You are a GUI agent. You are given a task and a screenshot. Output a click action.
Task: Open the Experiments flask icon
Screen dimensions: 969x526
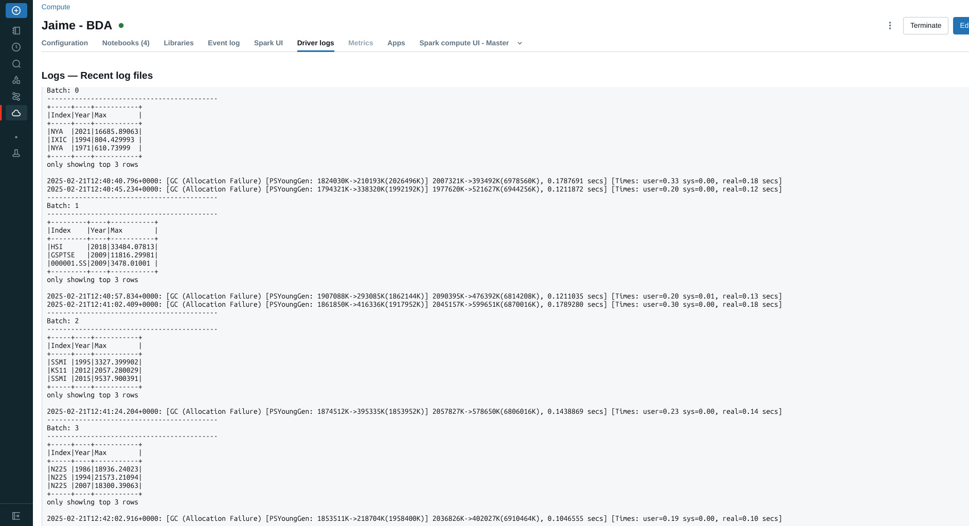[x=16, y=153]
